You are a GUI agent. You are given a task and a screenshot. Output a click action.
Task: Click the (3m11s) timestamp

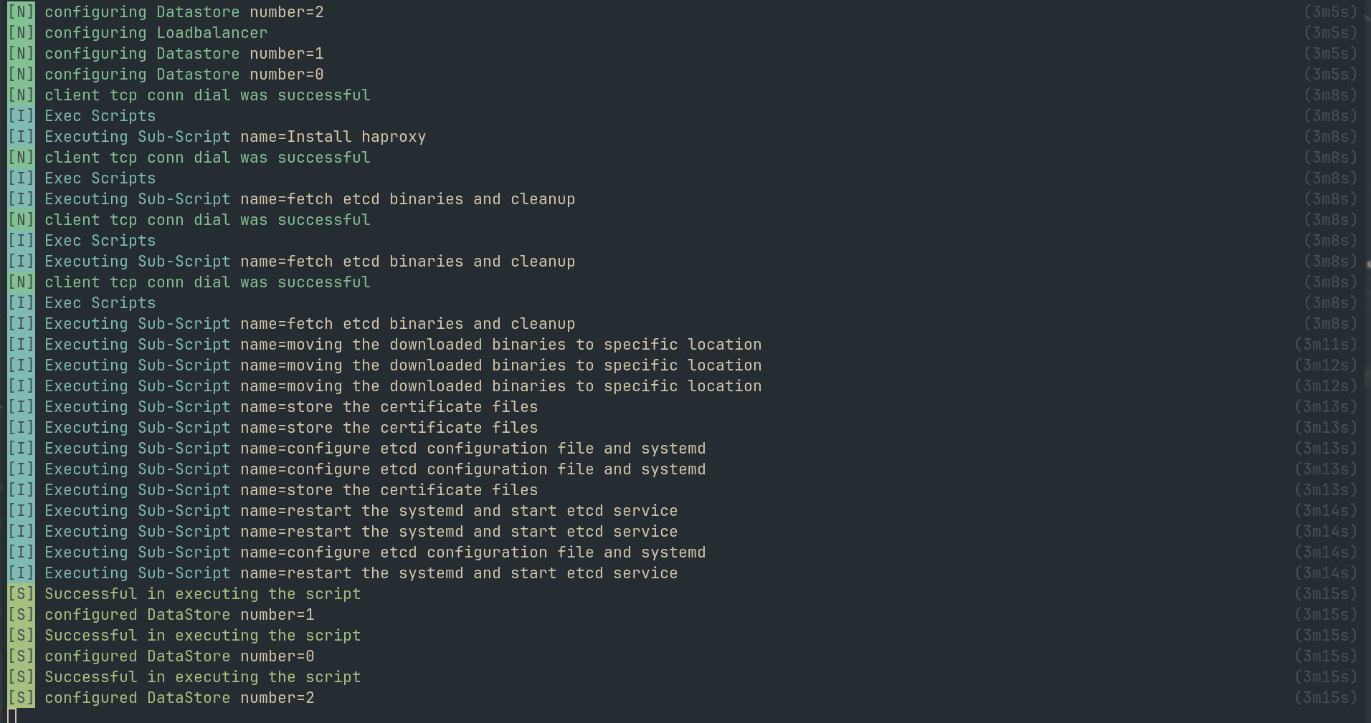pyautogui.click(x=1326, y=345)
